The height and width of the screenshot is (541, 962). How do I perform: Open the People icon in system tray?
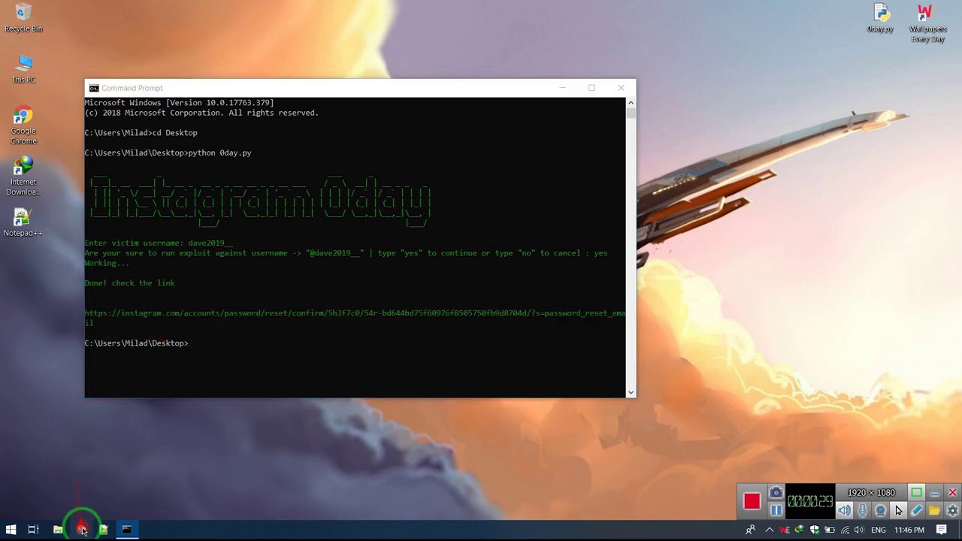click(x=750, y=530)
